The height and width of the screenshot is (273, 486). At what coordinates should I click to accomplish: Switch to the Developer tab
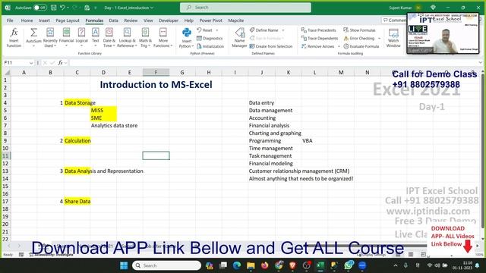tap(169, 20)
